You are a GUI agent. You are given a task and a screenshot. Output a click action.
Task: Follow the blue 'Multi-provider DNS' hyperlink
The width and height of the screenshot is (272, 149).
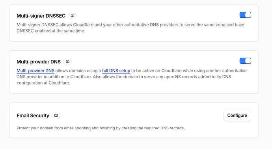[35, 71]
